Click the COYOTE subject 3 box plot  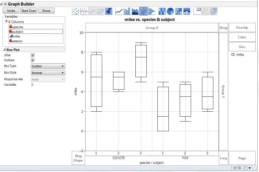[x=141, y=62]
